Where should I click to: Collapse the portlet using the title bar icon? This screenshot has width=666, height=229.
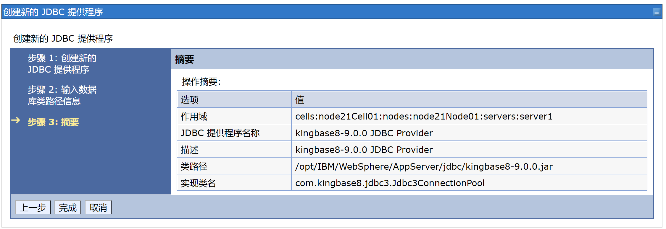coord(656,12)
